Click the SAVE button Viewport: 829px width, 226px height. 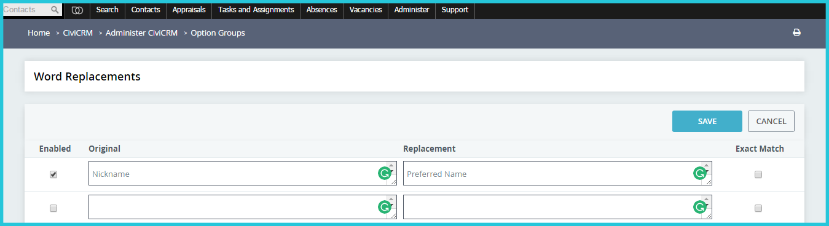coord(707,122)
